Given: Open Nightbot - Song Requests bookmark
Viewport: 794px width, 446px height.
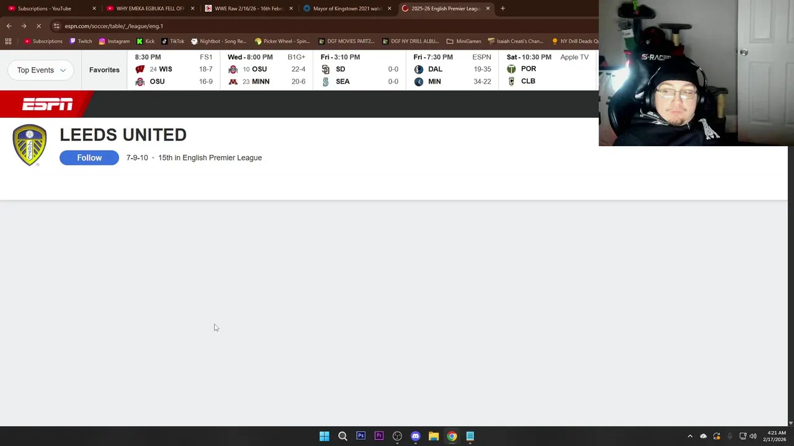Looking at the screenshot, I should coord(218,42).
